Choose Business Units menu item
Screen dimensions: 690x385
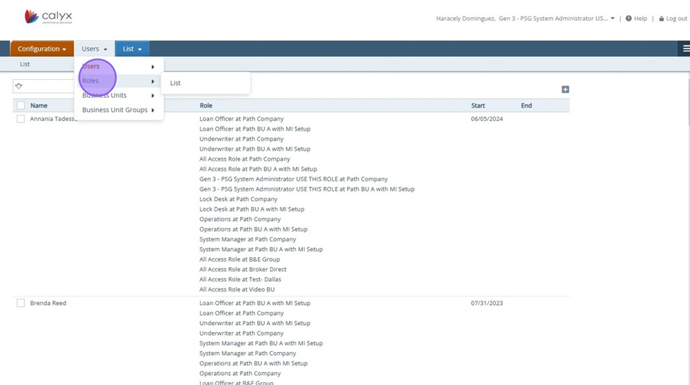(104, 96)
